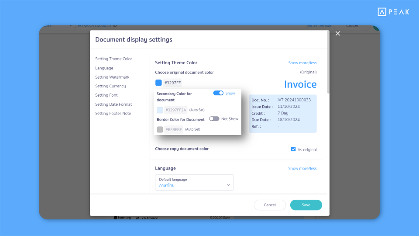Click the '7 Day' credit value
Image resolution: width=419 pixels, height=236 pixels.
[x=283, y=113]
